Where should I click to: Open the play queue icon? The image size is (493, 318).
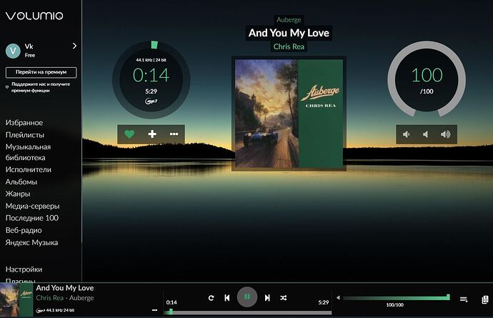coord(464,299)
